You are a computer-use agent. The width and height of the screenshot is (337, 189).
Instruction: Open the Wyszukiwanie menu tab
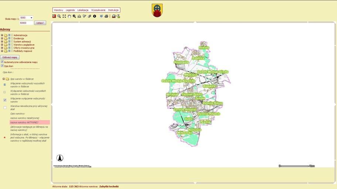(x=98, y=10)
